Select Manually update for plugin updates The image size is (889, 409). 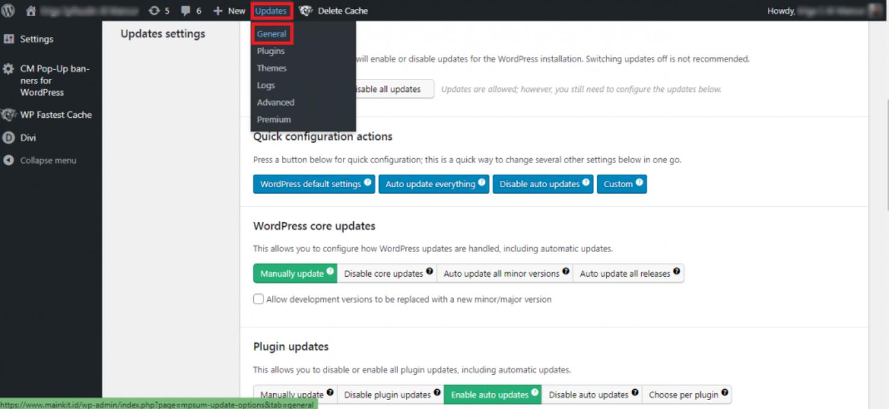295,395
